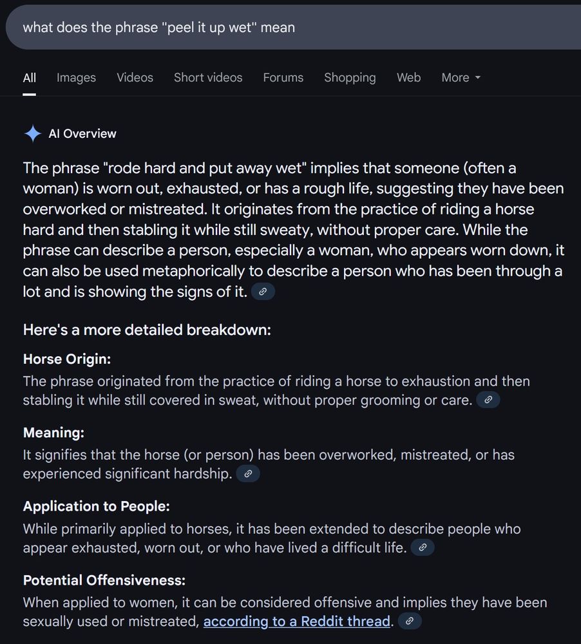Open the source link in the Horse Origin section
Viewport: 581px width, 644px height.
coord(488,399)
